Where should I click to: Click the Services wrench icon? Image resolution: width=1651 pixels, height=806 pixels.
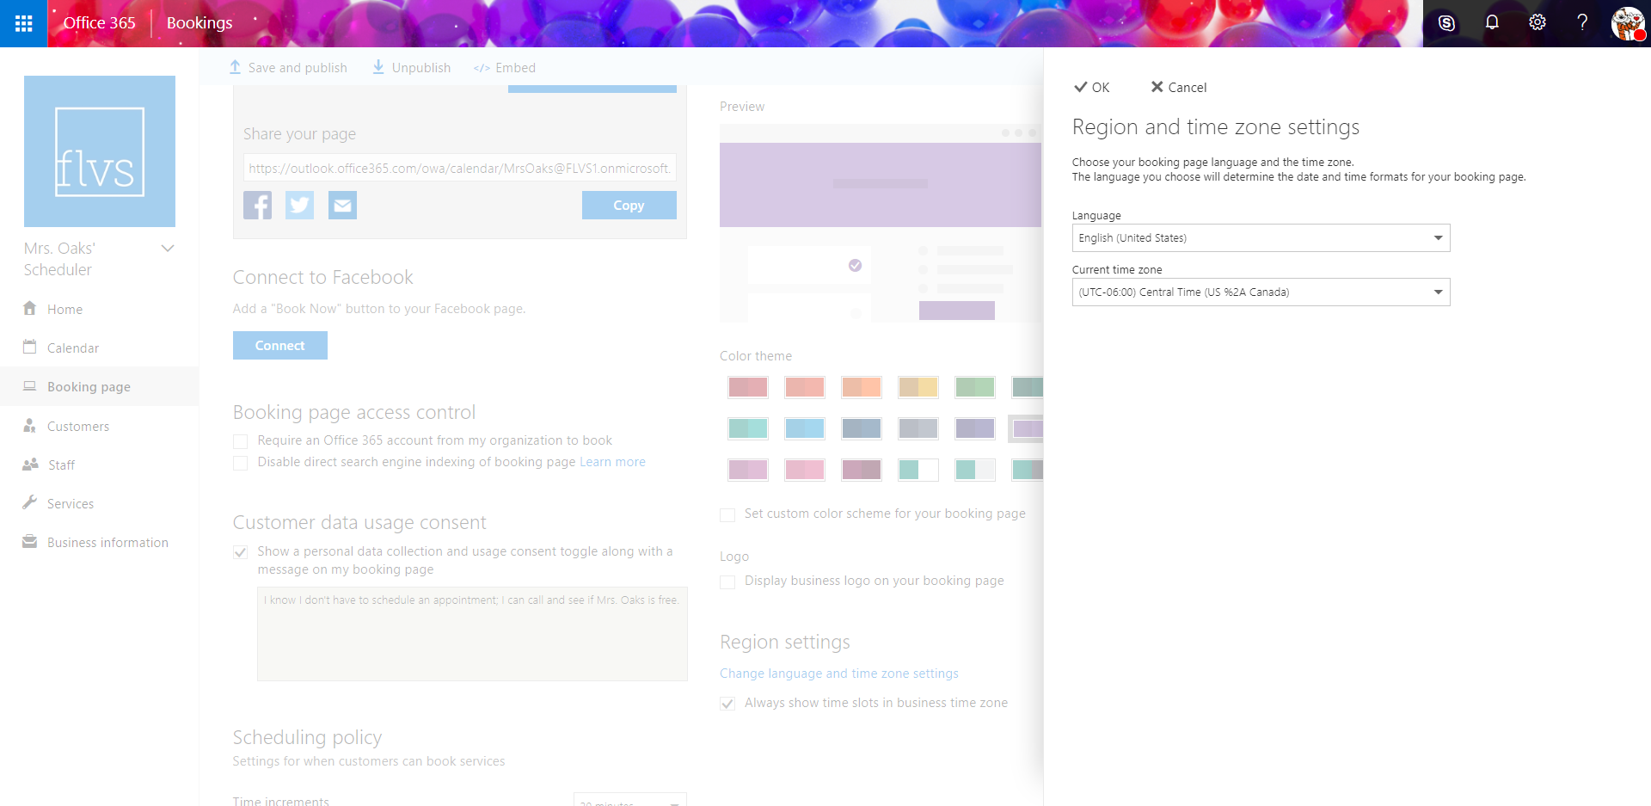(29, 502)
